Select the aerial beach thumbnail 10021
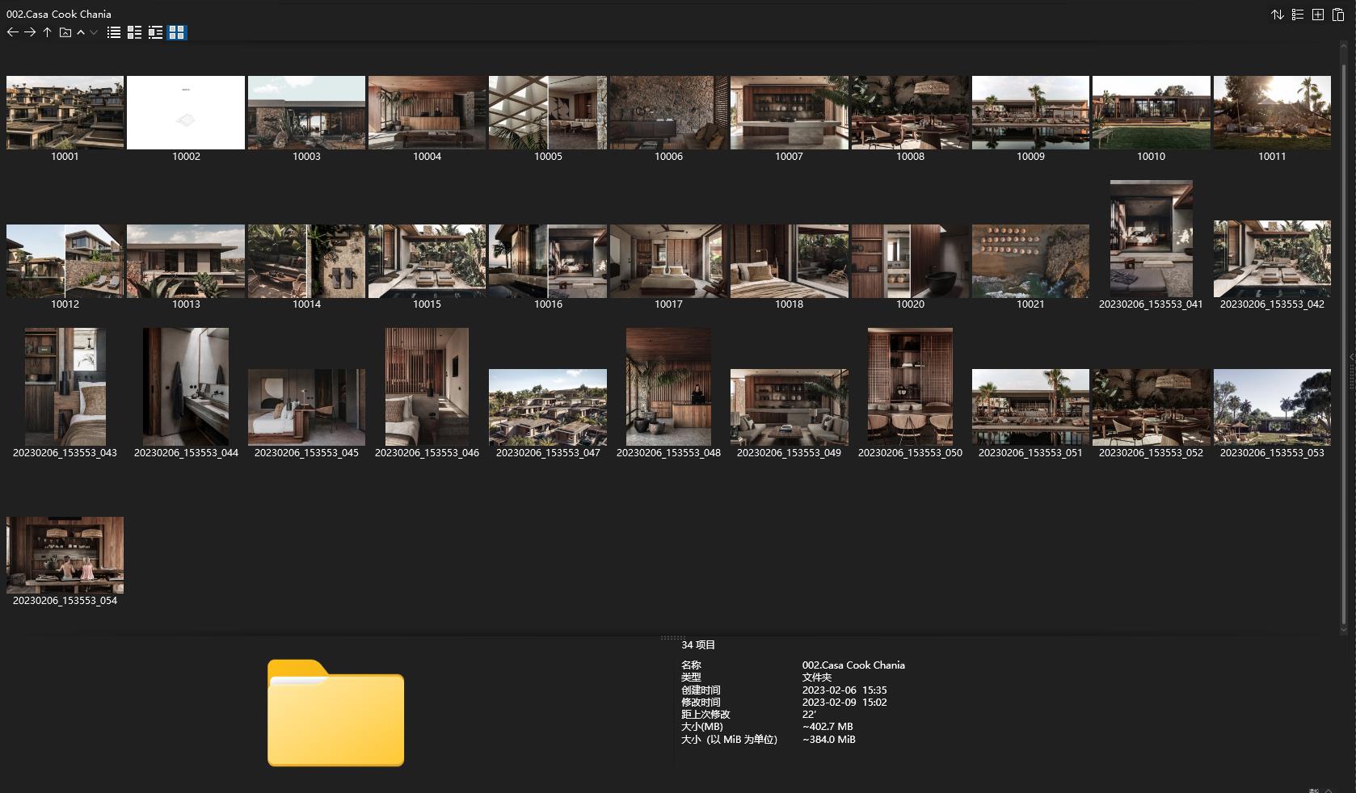This screenshot has width=1356, height=793. pyautogui.click(x=1030, y=261)
